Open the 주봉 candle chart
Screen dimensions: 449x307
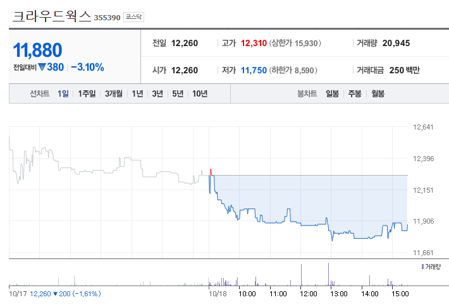[x=355, y=93]
